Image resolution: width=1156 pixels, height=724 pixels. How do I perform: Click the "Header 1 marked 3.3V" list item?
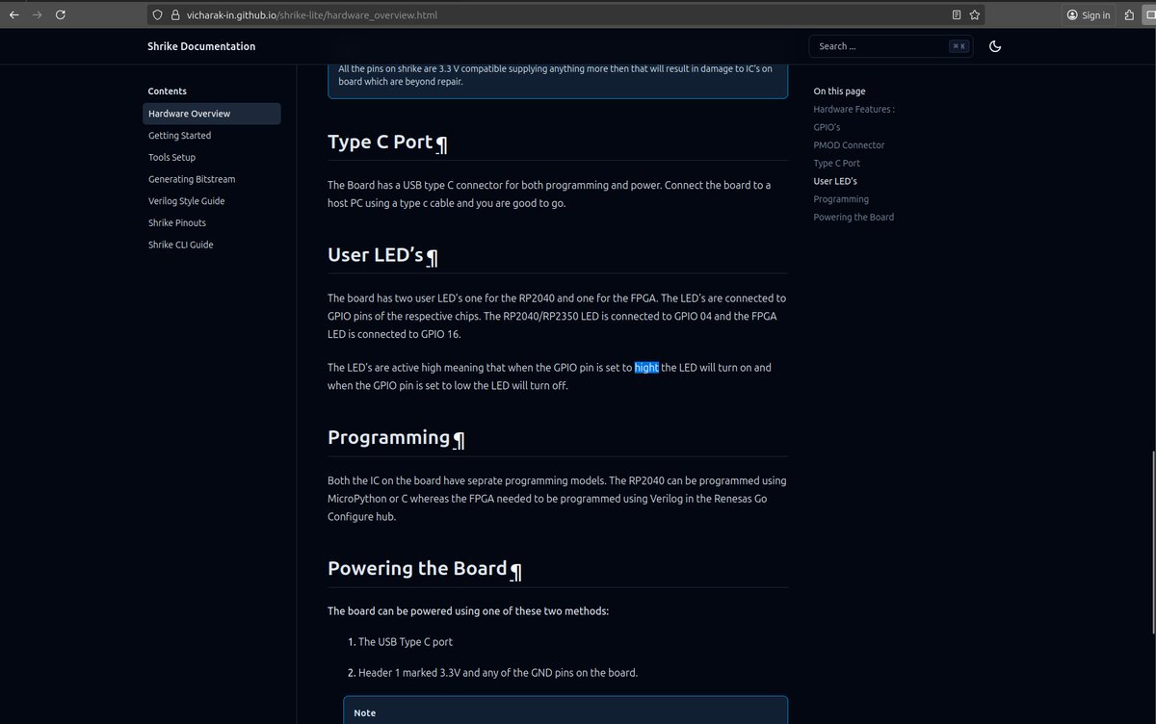[497, 673]
